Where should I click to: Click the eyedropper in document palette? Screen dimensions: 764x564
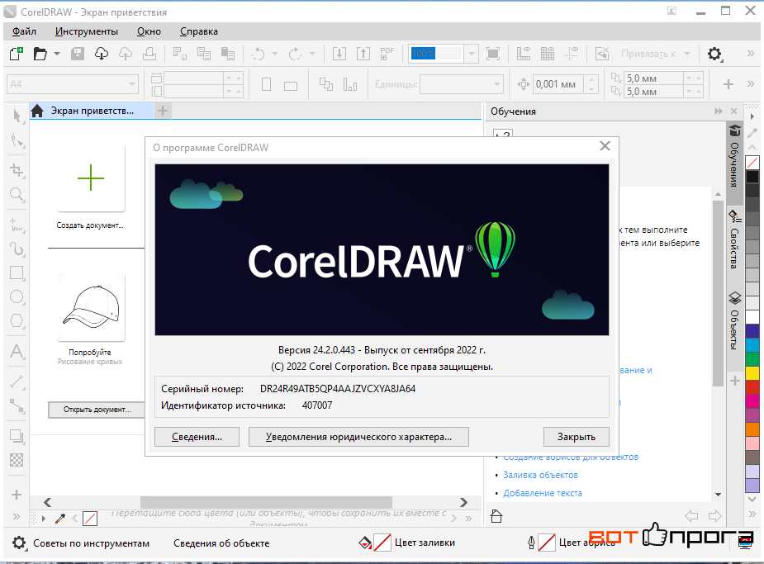coord(60,519)
